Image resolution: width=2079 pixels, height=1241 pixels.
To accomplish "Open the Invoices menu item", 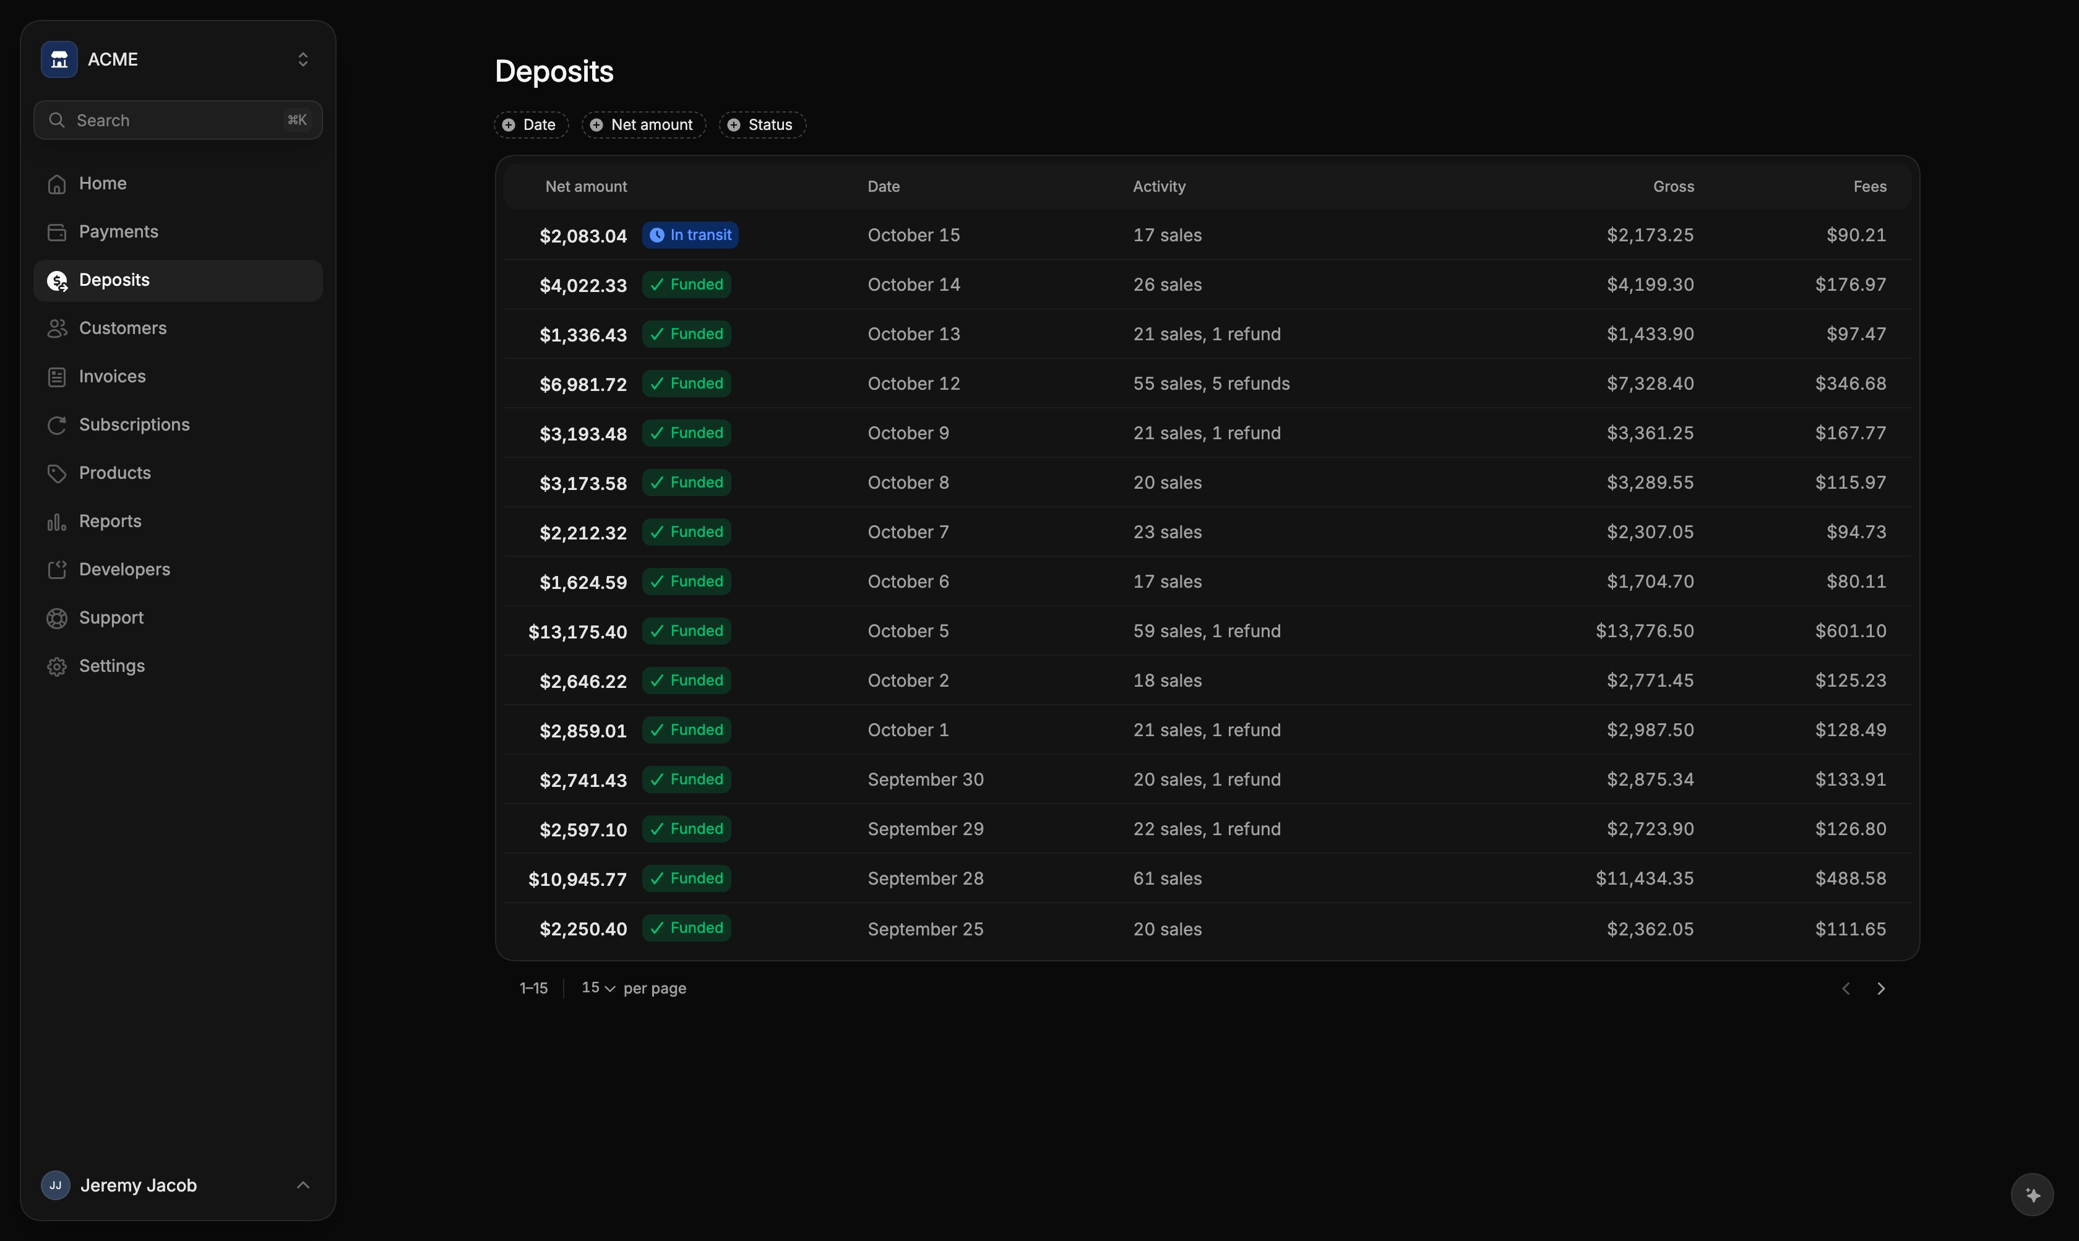I will tap(178, 376).
